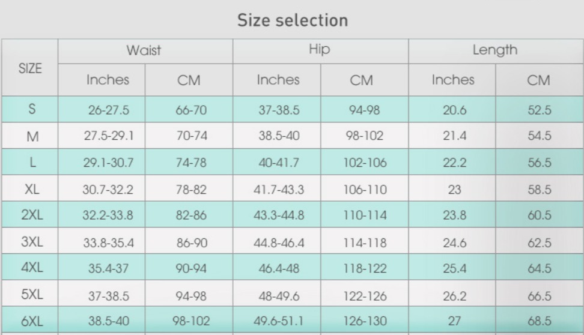This screenshot has height=335, width=584.
Task: Click hip inches cell 41.7-43.3
Action: coord(279,190)
